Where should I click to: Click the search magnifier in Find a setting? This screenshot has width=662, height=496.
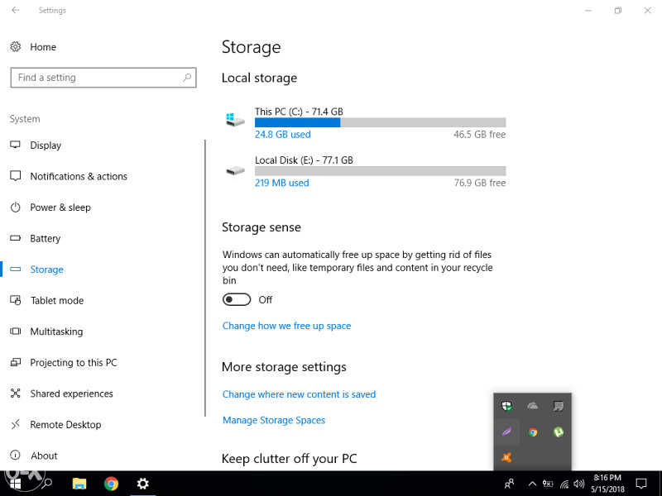tap(187, 78)
